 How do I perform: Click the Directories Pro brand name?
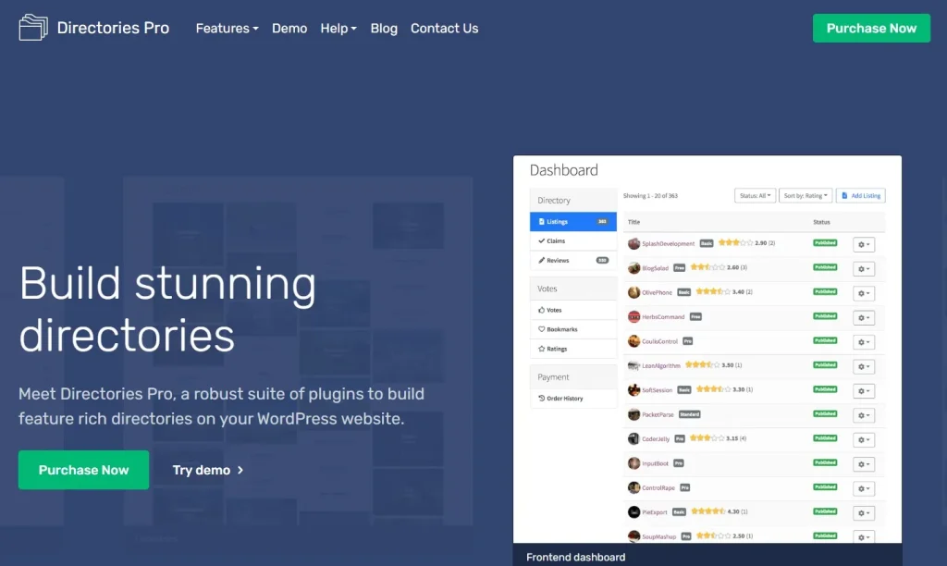click(x=113, y=28)
